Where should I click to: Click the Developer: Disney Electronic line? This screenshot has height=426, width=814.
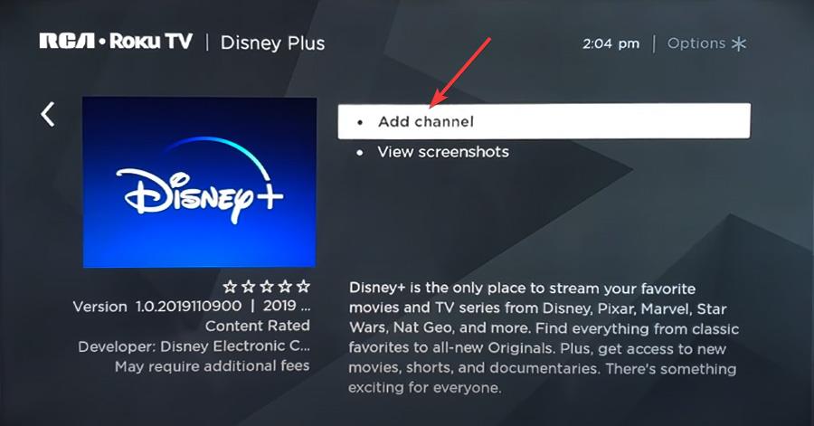(x=194, y=346)
